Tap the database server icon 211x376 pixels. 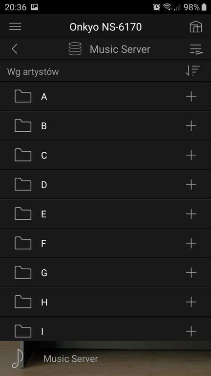(x=75, y=49)
